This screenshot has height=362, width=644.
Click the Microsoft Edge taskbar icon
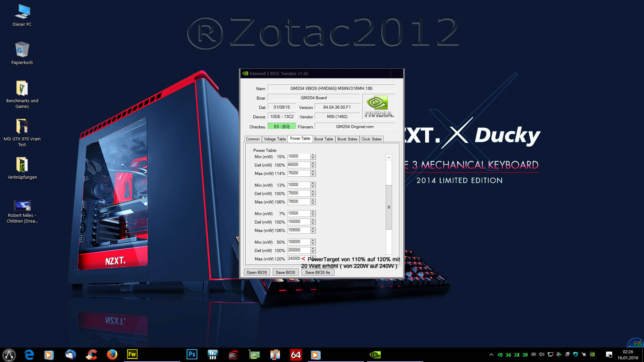[x=29, y=354]
